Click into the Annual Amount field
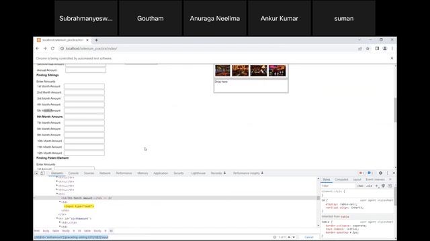Viewport: 430px width, 241px height. tap(85, 70)
